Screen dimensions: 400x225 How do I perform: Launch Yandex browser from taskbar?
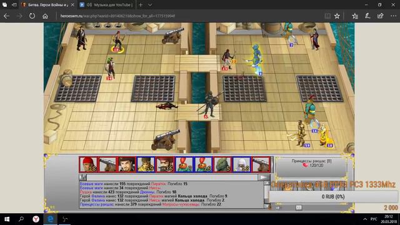tap(36, 219)
